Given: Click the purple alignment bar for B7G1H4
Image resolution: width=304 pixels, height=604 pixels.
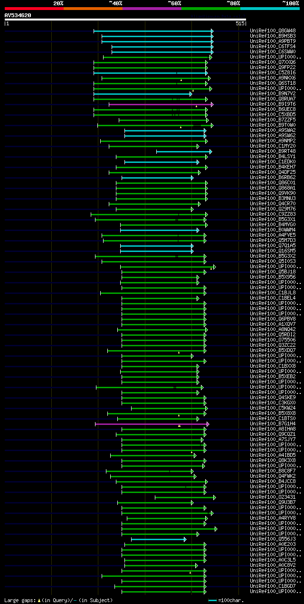Looking at the screenshot, I should [x=152, y=423].
